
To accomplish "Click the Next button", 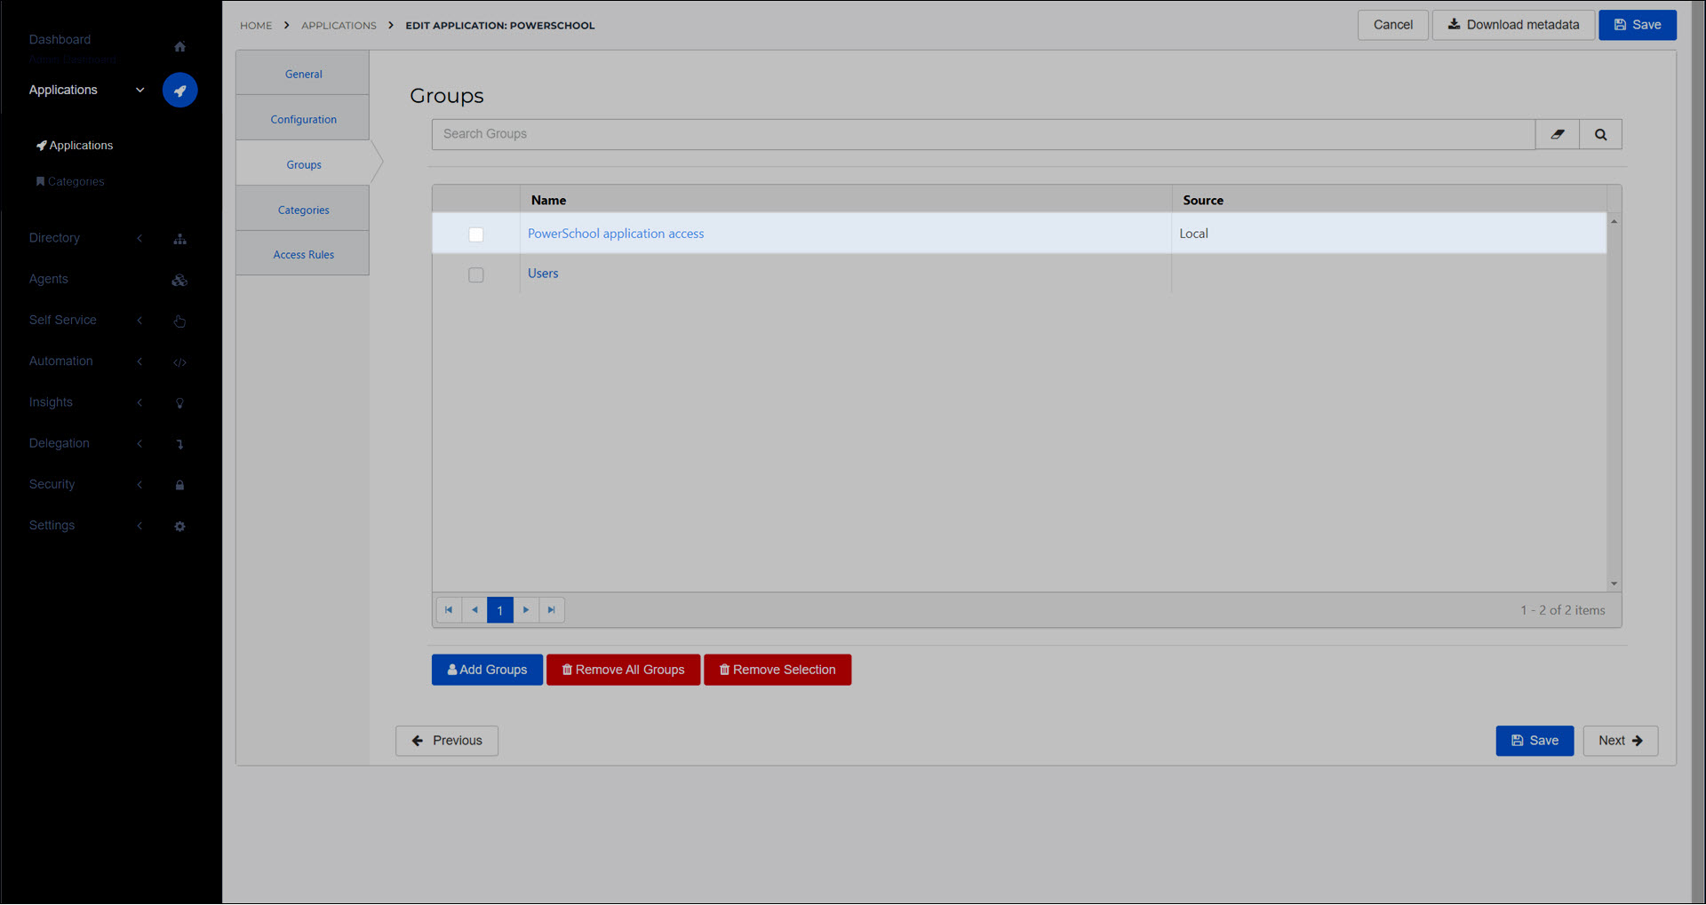I will point(1621,741).
